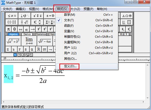The width and height of the screenshot is (151, 110).
Task: Select the first highlighted tab-stop alignment button
Action: pos(15,55)
